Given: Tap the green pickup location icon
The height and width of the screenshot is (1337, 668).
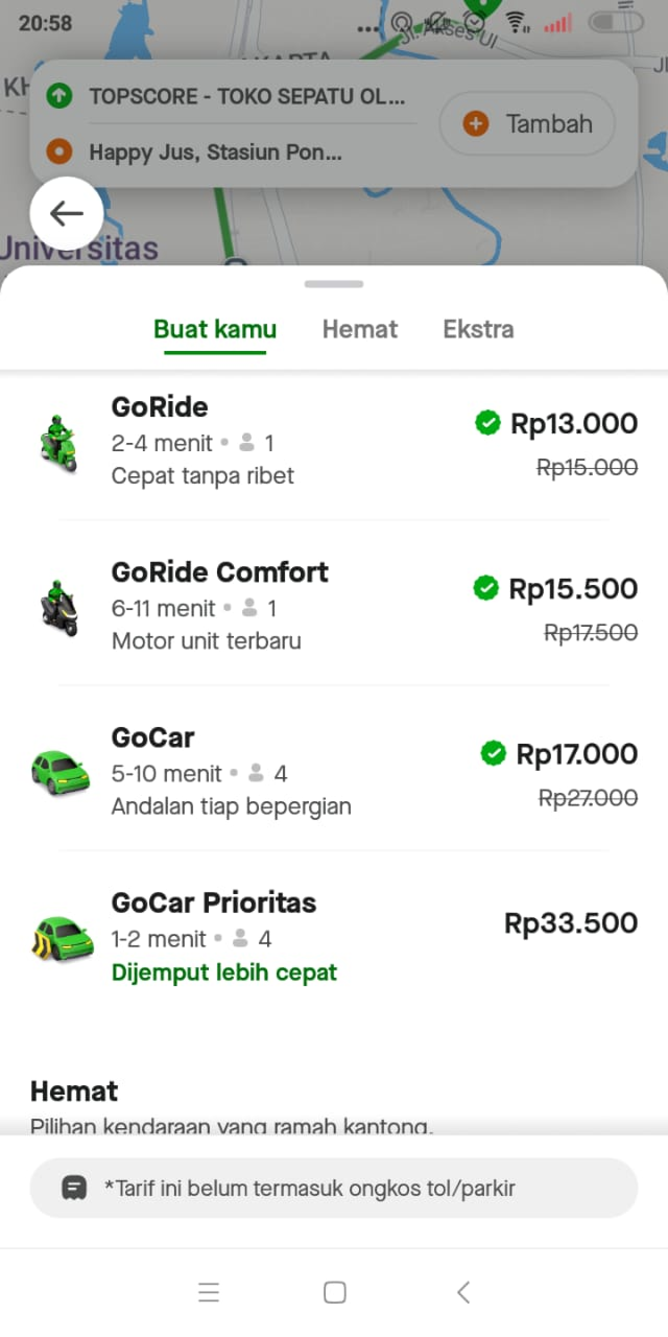Looking at the screenshot, I should click(59, 96).
